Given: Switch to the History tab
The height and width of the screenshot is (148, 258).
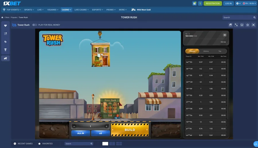Looking at the screenshot, I should 206,51.
